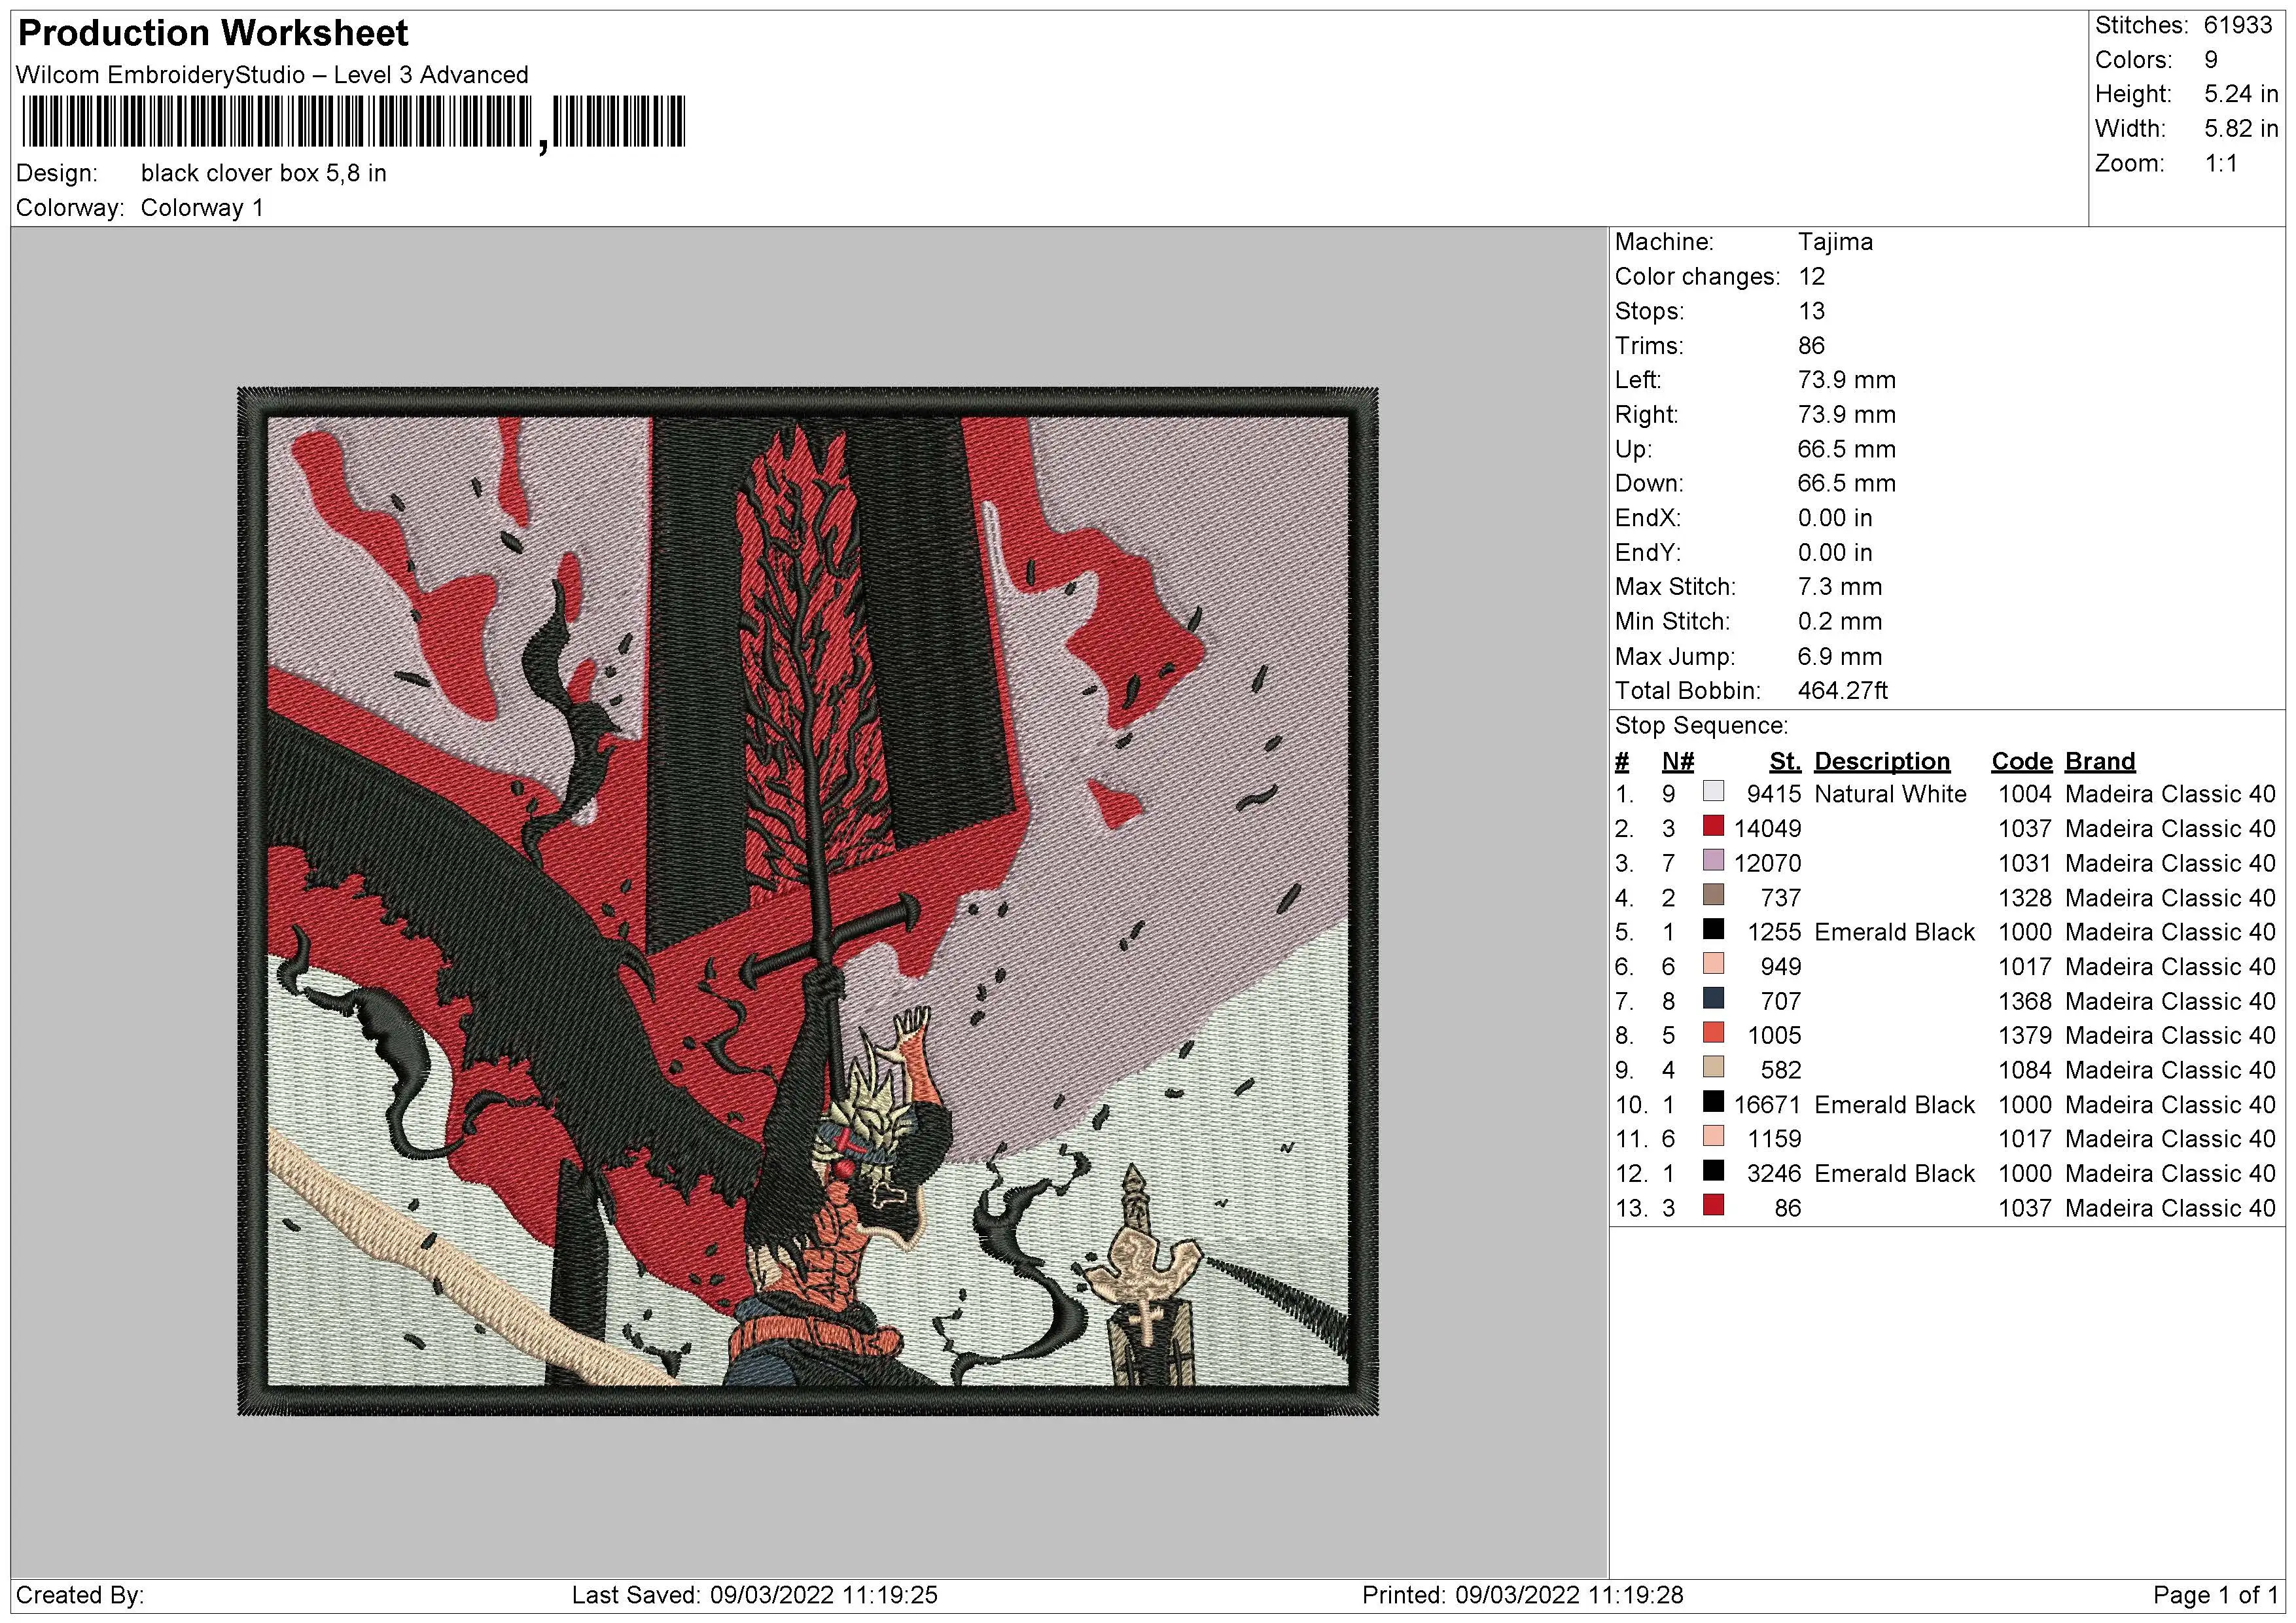This screenshot has height=1623, width=2296.
Task: Click the Color changes value '12'
Action: [1811, 277]
